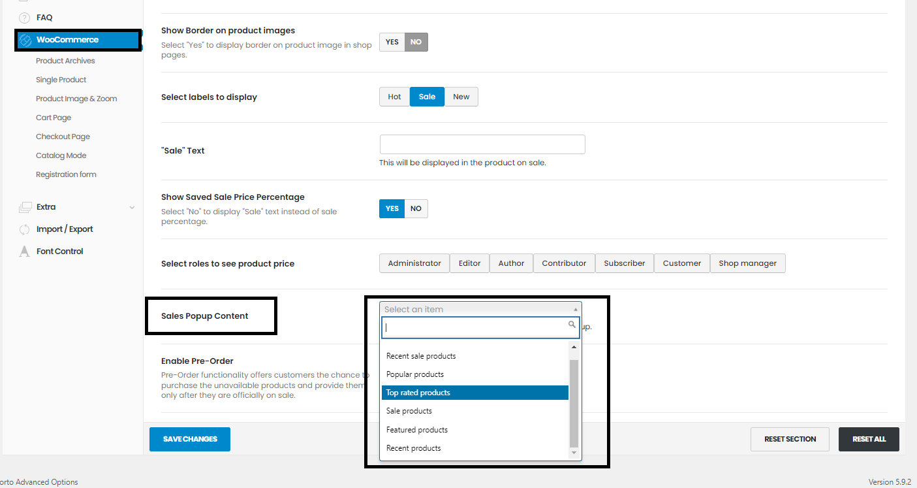Click the magnifier icon in dropdown search

click(572, 324)
